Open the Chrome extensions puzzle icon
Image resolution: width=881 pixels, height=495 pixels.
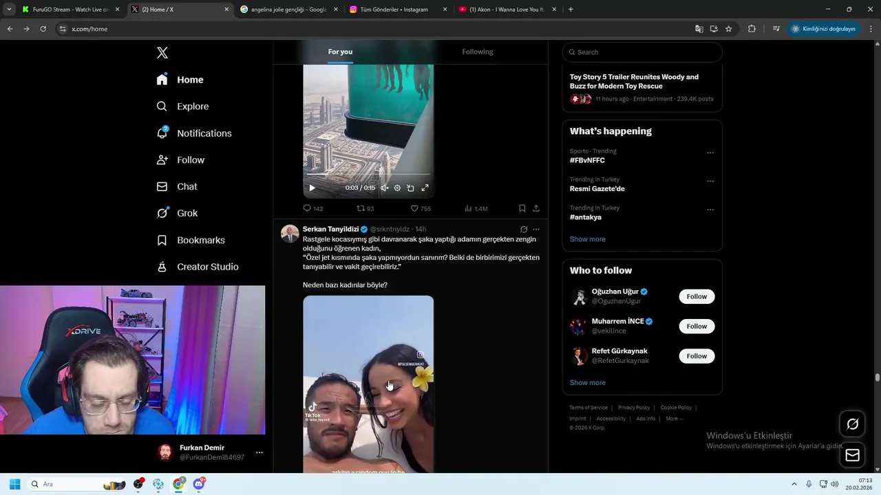tap(752, 29)
